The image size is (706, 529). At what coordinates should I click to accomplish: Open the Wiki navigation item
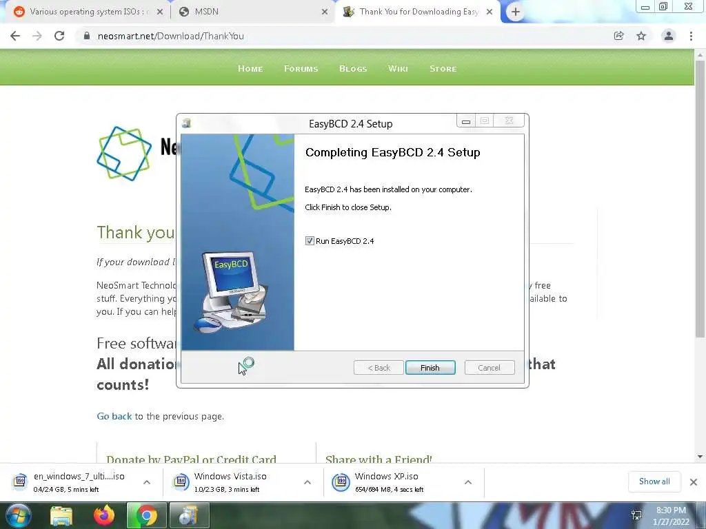(x=398, y=69)
